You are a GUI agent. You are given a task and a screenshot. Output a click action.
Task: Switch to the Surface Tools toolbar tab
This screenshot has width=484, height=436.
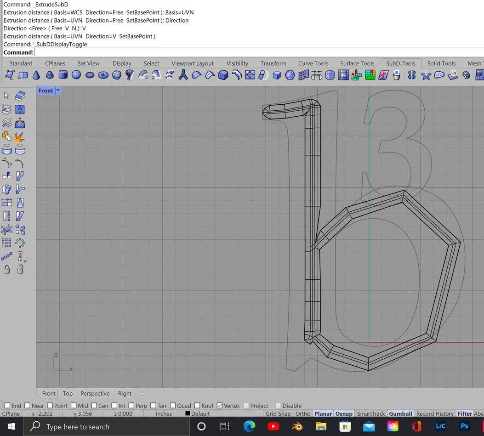tap(357, 63)
